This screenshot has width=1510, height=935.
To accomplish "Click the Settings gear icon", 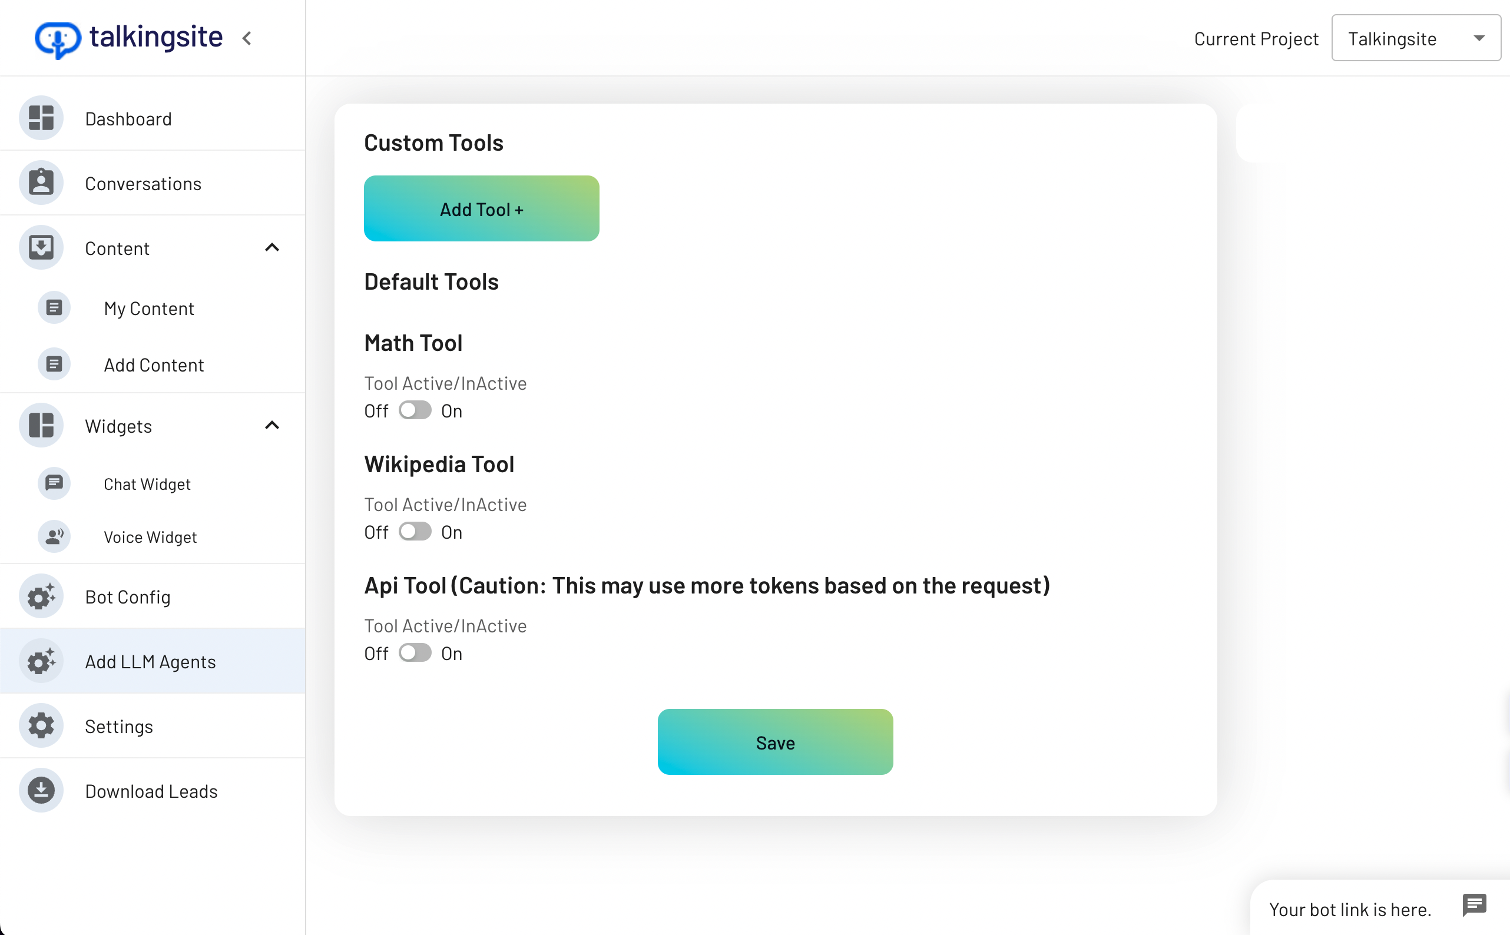I will [41, 726].
